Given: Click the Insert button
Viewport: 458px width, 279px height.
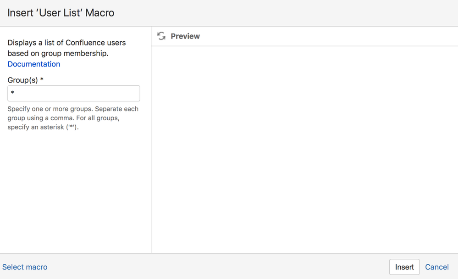Looking at the screenshot, I should tap(404, 267).
